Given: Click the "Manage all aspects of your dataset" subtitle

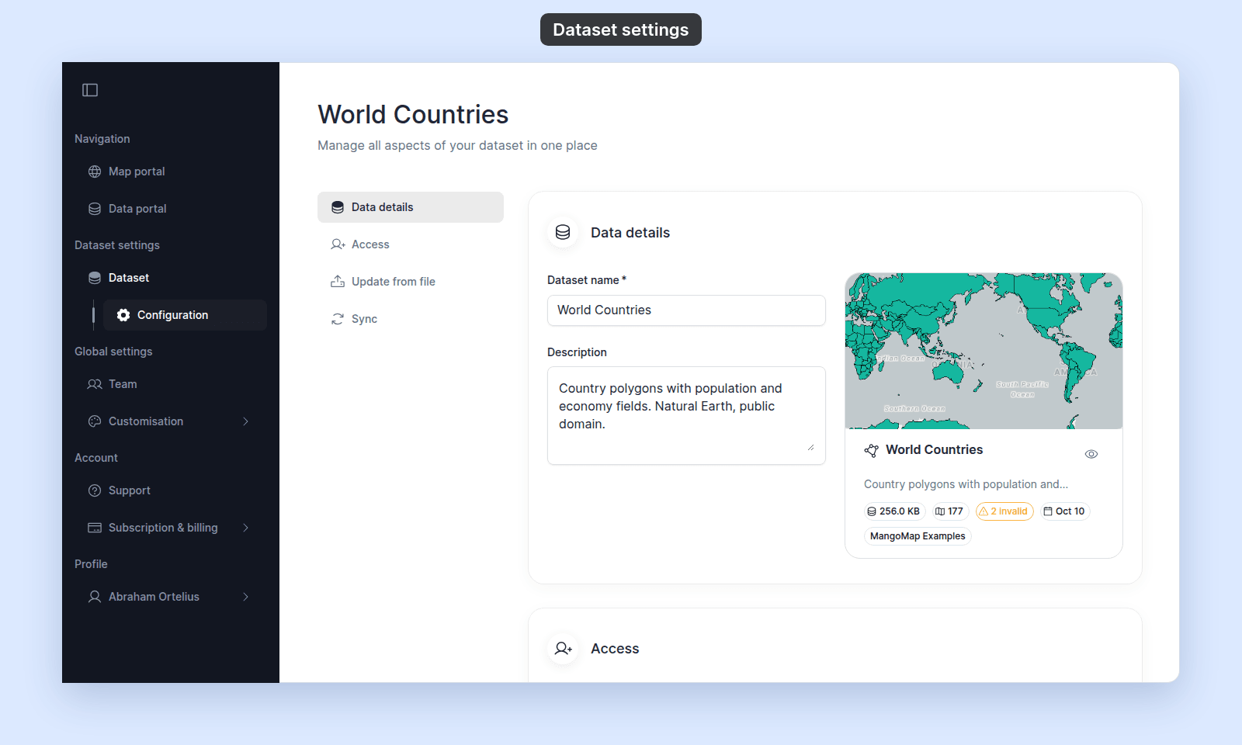Looking at the screenshot, I should (x=457, y=146).
